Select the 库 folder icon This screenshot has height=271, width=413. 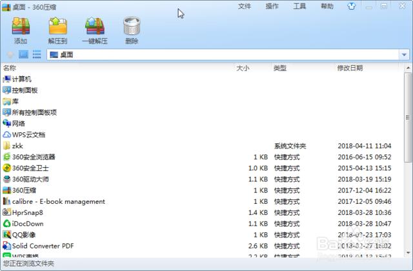(x=6, y=101)
